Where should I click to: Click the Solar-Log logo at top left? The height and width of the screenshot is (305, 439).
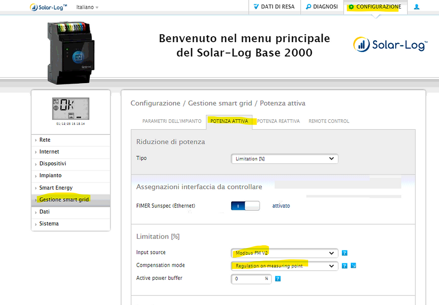[x=48, y=7]
